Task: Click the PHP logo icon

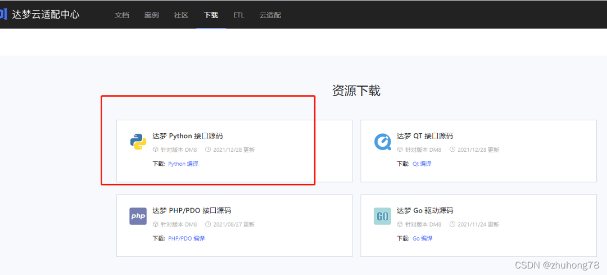Action: [x=138, y=216]
